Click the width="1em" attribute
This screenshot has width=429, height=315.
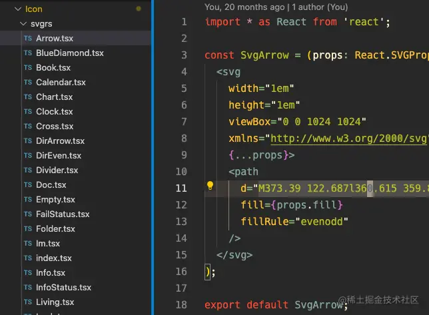coord(261,89)
